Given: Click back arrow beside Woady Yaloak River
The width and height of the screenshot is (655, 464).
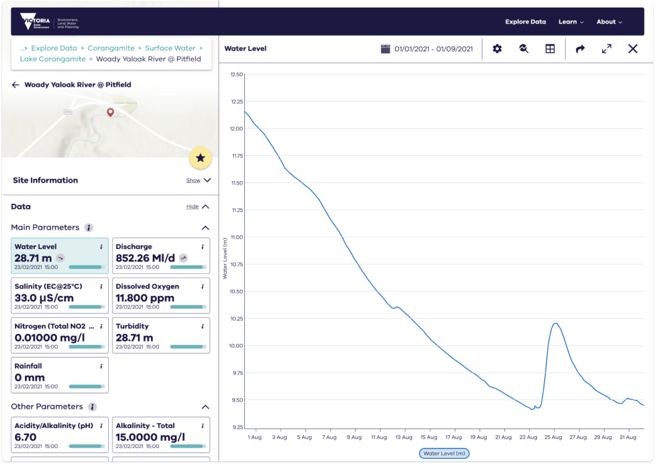Looking at the screenshot, I should point(16,85).
